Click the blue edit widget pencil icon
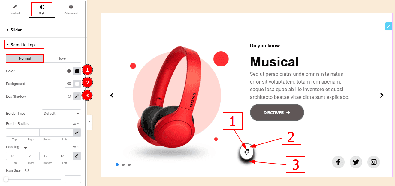Screen dimensions: 395x186 (x=389, y=26)
